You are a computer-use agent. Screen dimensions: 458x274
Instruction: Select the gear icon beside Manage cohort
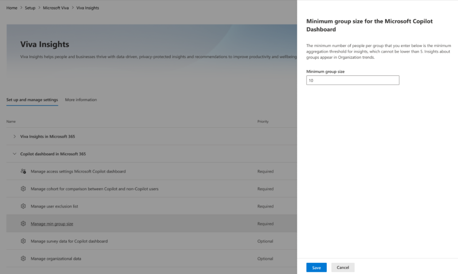[23, 189]
